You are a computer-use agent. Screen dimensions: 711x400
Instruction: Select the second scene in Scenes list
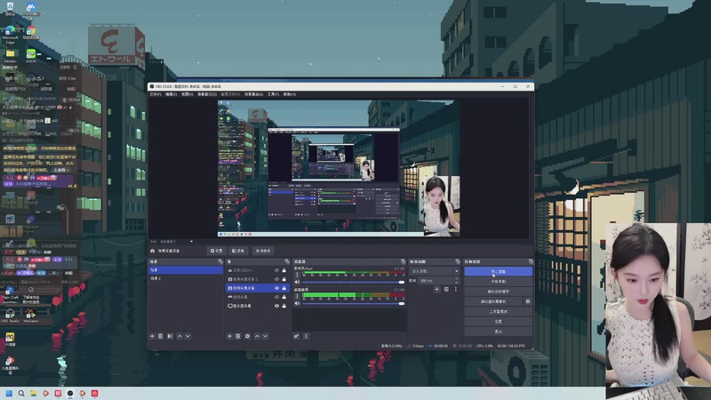tap(186, 278)
